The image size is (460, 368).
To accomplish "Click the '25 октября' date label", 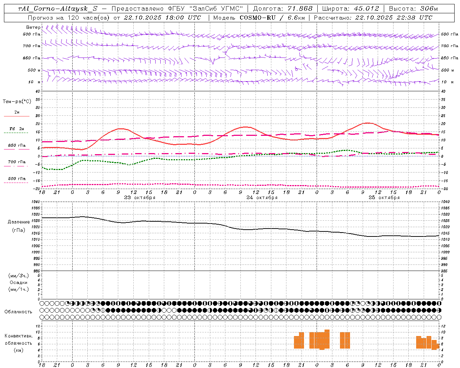I will tap(384, 197).
